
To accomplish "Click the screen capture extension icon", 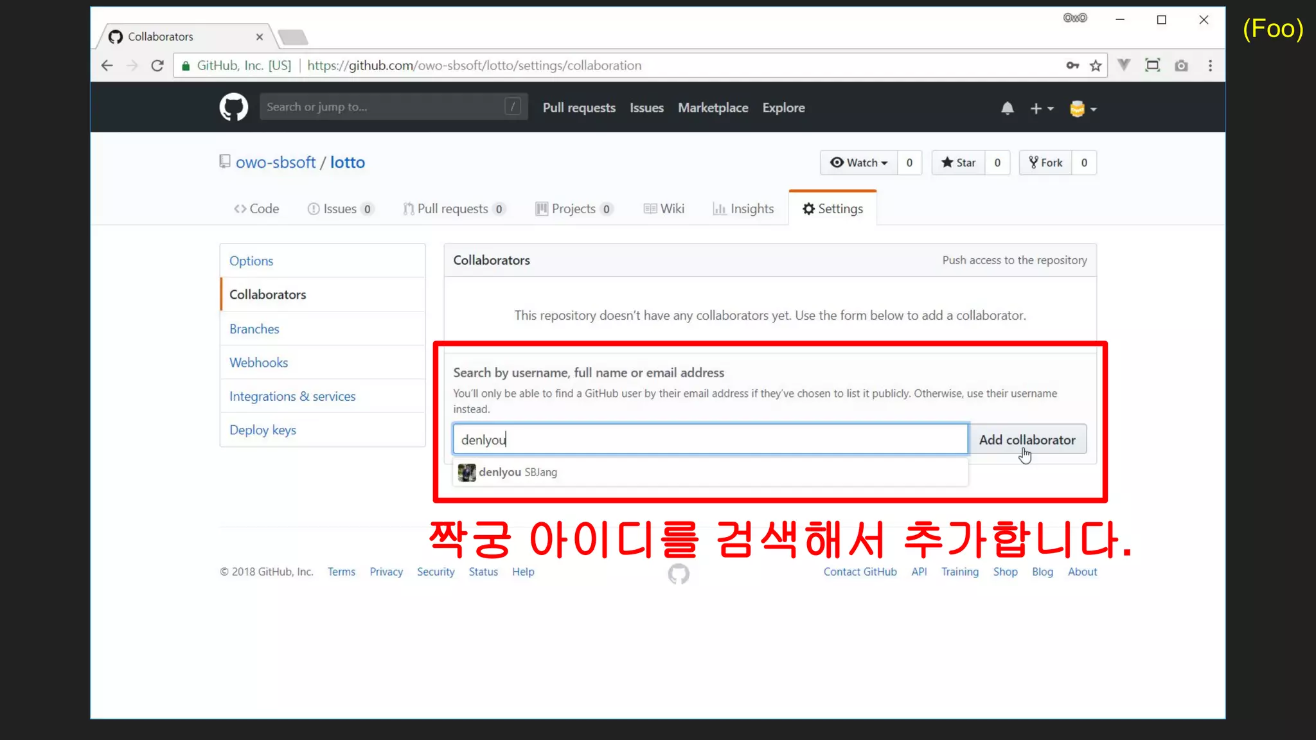I will pyautogui.click(x=1153, y=65).
